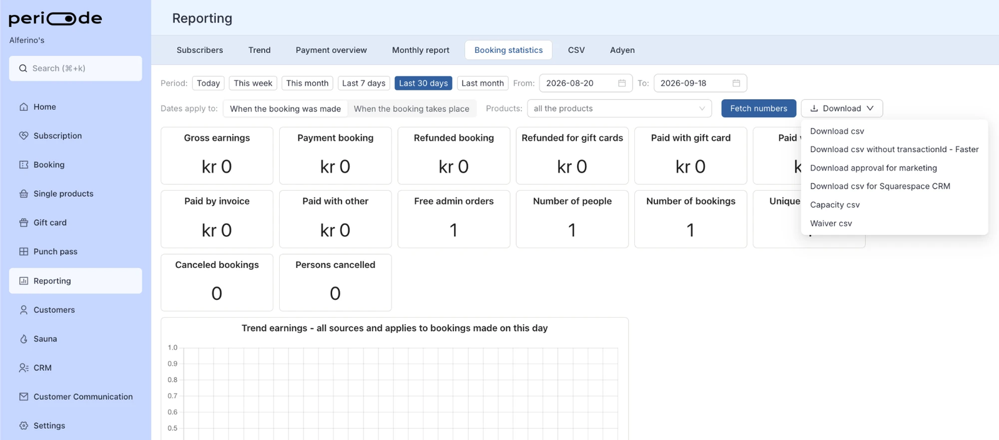Open the Products all the products dropdown
The image size is (999, 440).
619,108
